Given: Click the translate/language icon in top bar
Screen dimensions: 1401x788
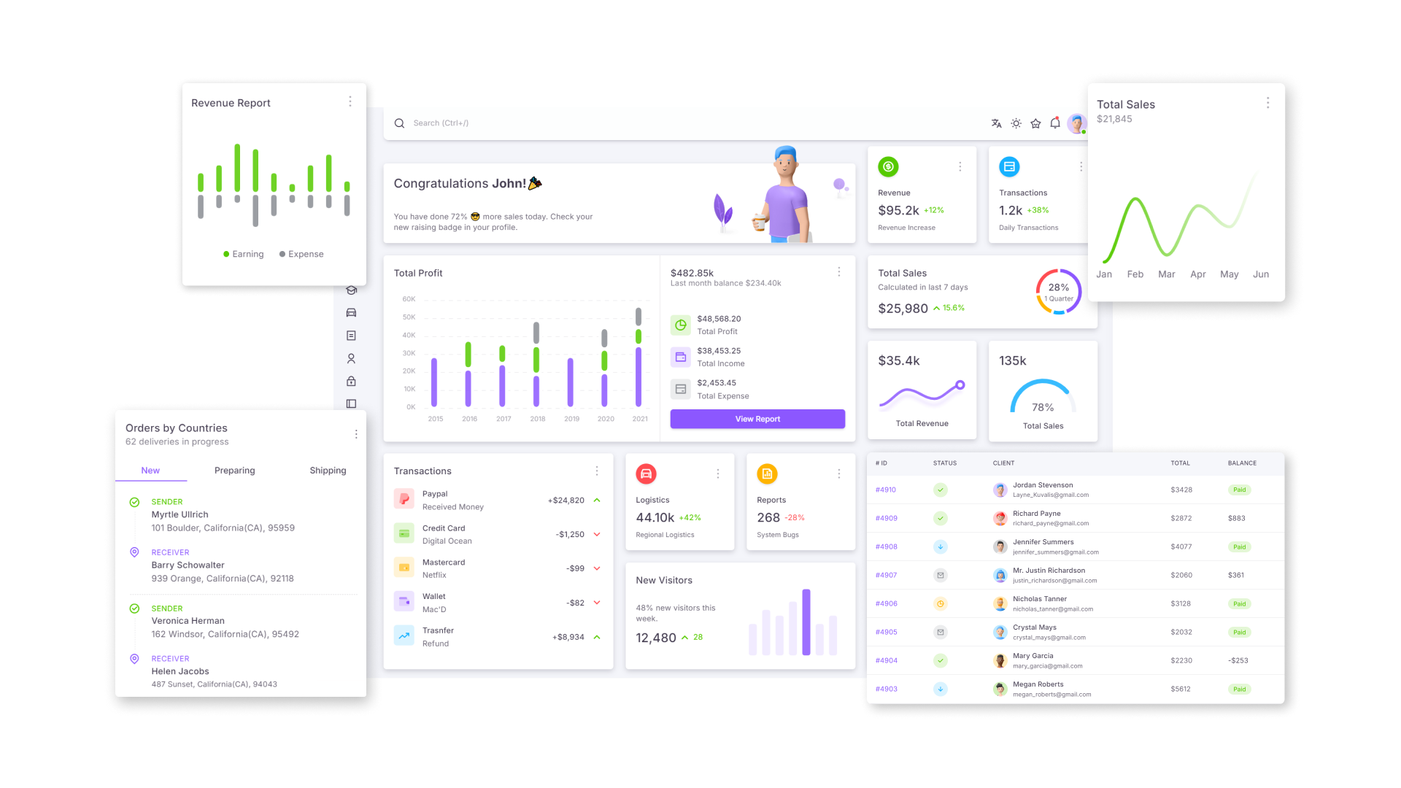Looking at the screenshot, I should (x=997, y=123).
